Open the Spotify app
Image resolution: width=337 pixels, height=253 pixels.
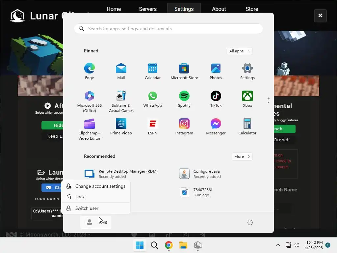coord(184,99)
